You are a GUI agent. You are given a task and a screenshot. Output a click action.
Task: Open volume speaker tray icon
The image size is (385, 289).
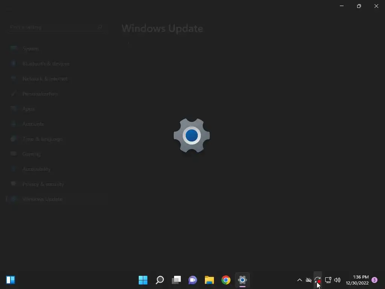coord(337,280)
